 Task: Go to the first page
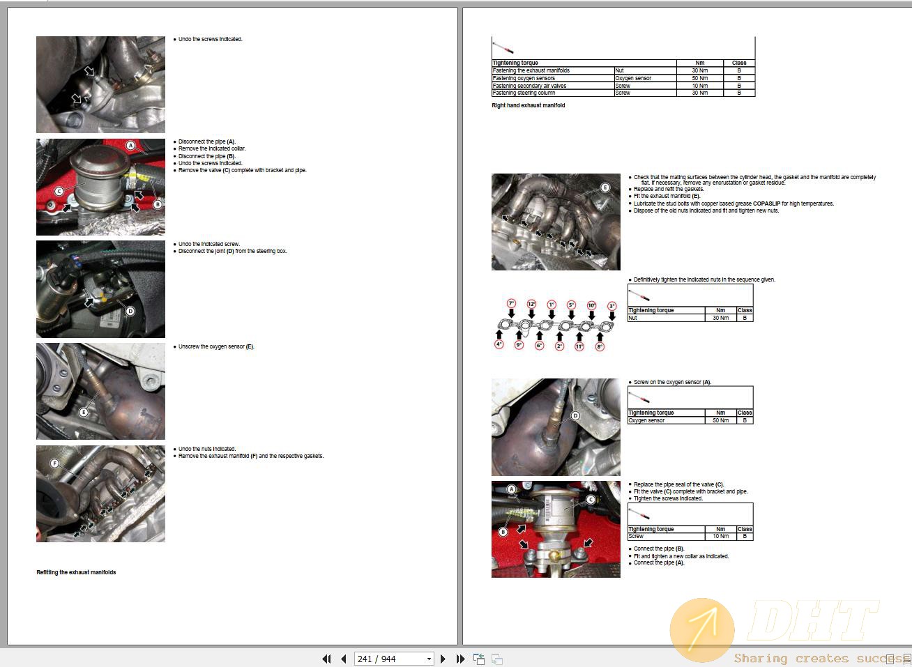click(326, 659)
